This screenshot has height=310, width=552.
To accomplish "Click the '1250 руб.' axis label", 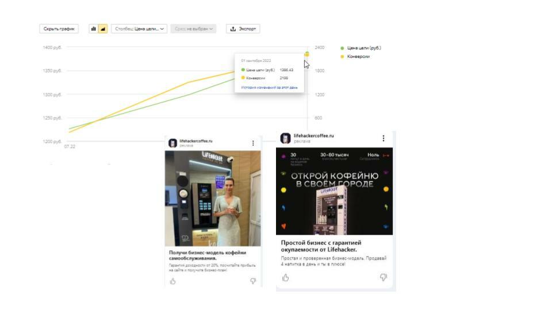I will coord(52,118).
